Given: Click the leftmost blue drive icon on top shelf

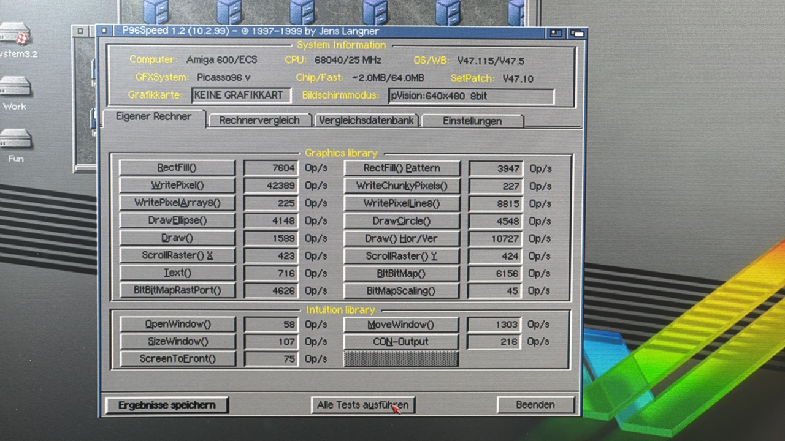Looking at the screenshot, I should tap(156, 12).
